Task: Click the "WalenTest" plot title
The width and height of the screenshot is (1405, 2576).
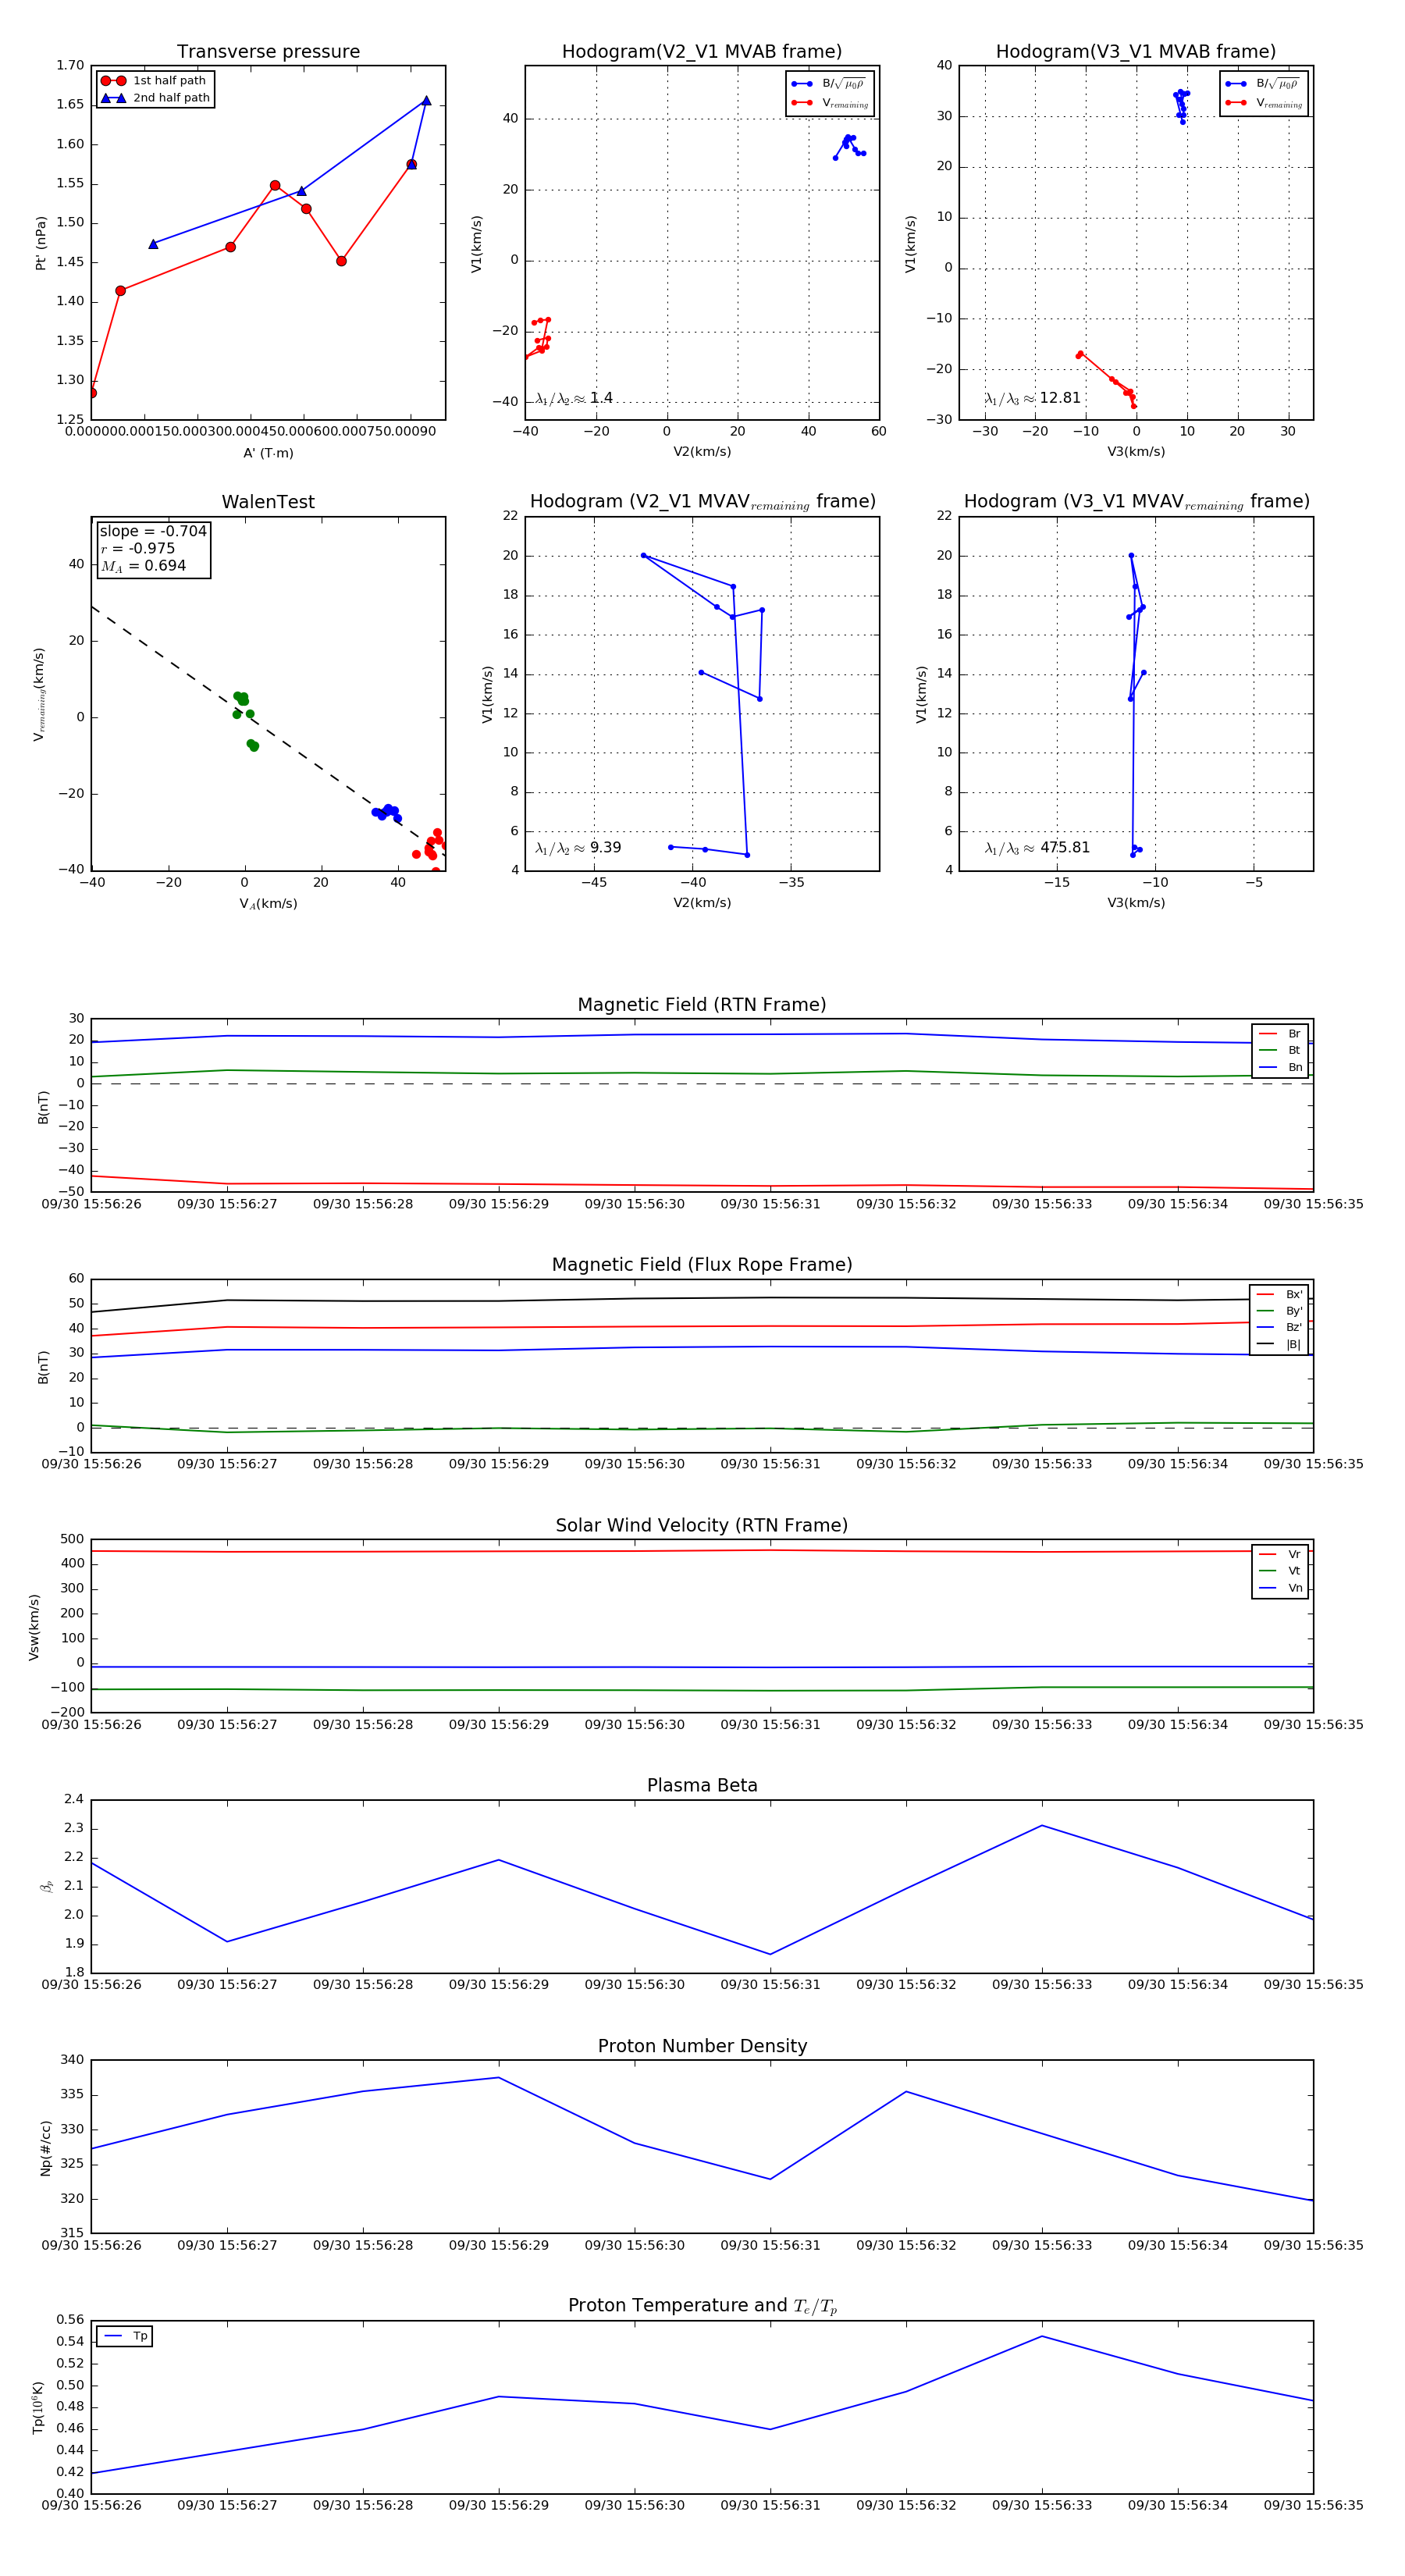Action: pos(268,502)
